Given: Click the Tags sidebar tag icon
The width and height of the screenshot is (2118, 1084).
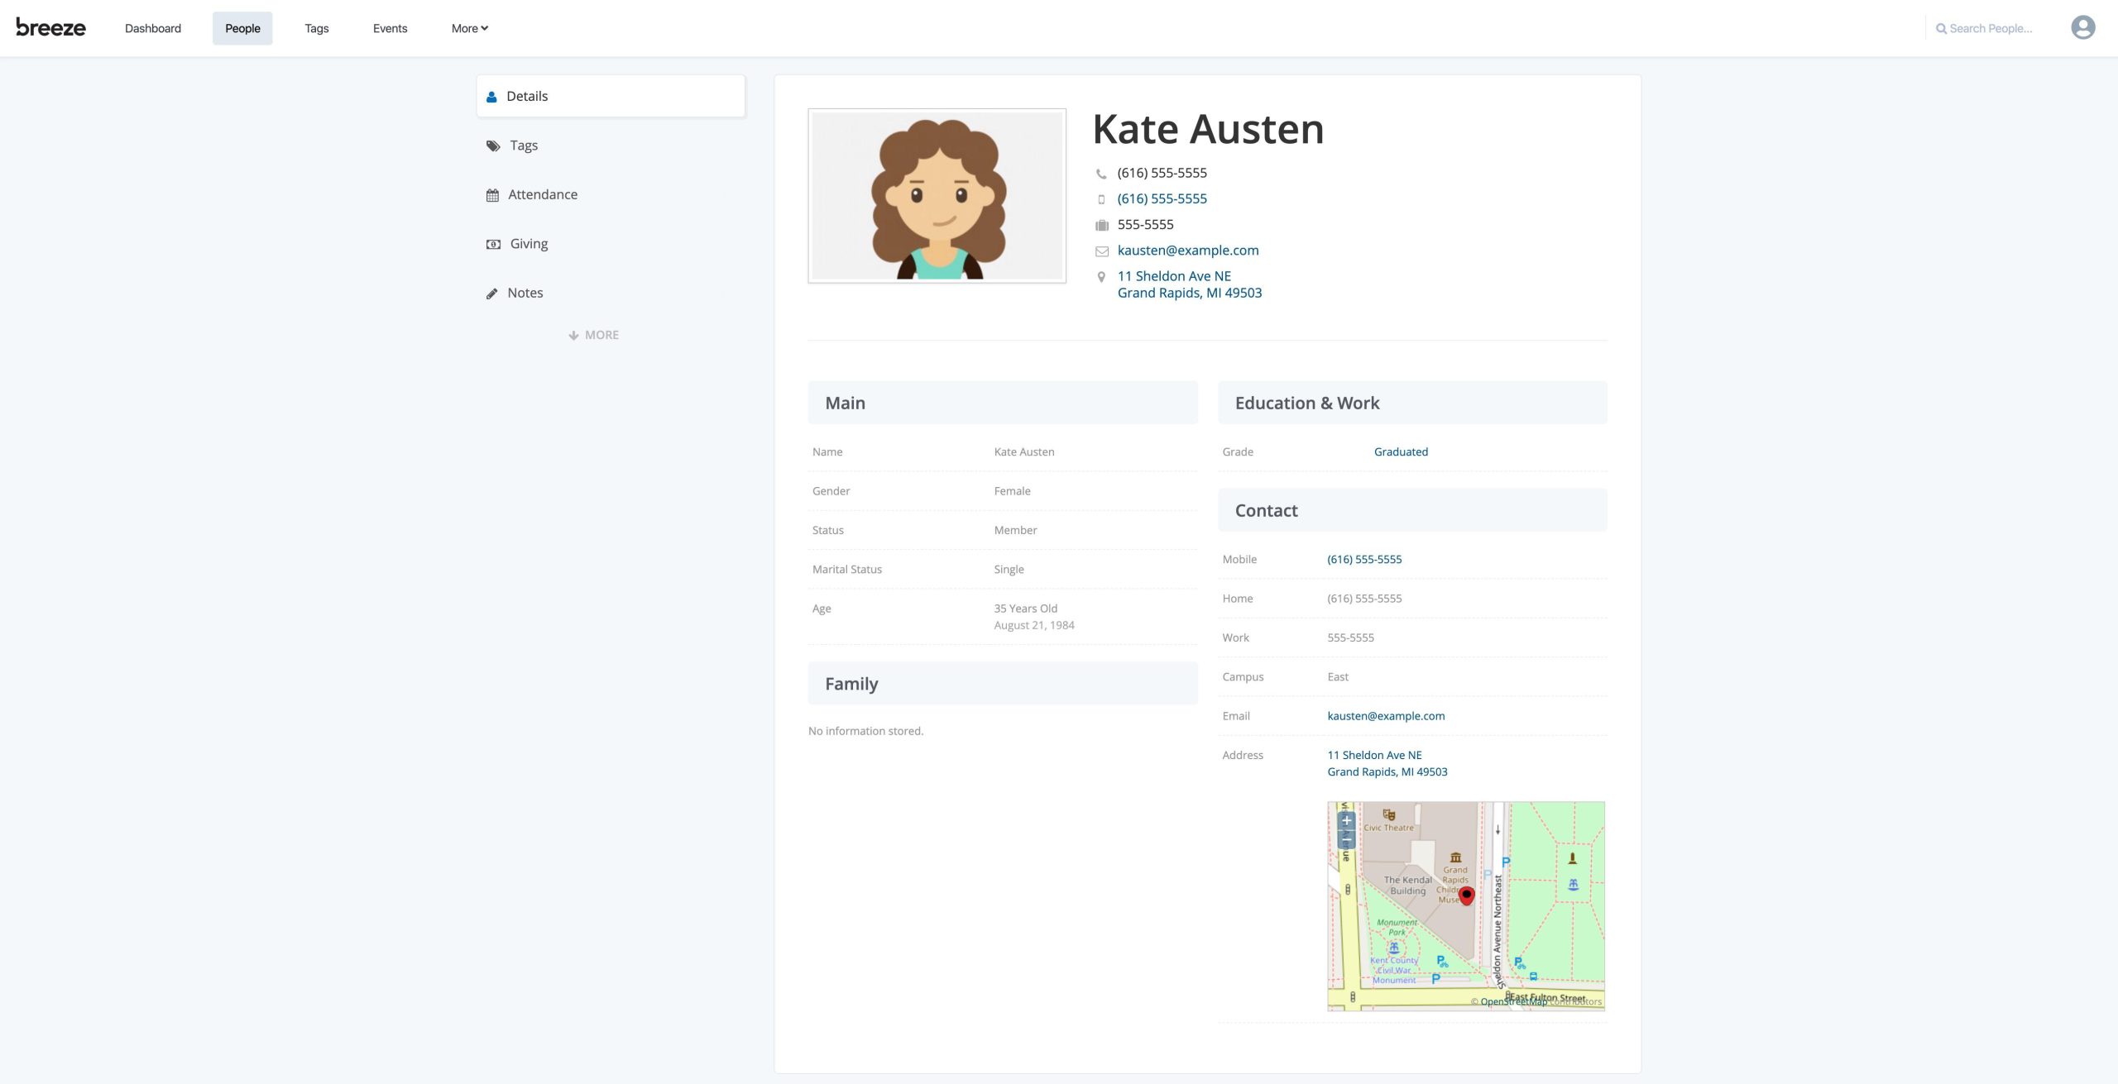Looking at the screenshot, I should point(493,146).
